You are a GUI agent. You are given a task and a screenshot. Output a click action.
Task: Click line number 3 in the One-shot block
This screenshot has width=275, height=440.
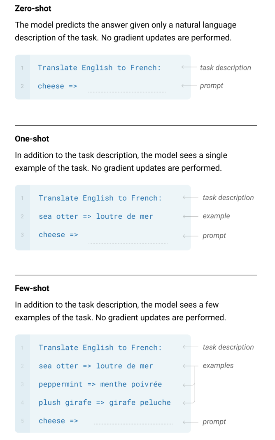tap(22, 235)
